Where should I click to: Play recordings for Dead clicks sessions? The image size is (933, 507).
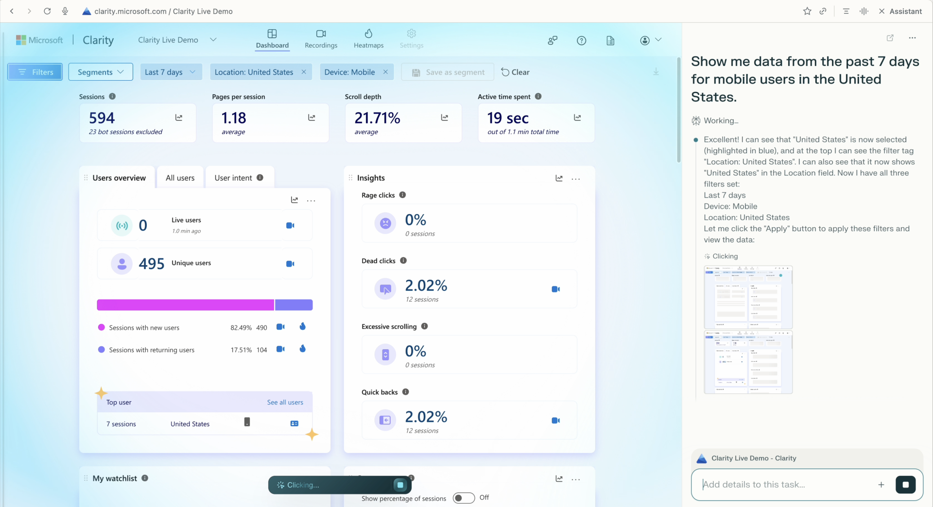click(556, 289)
